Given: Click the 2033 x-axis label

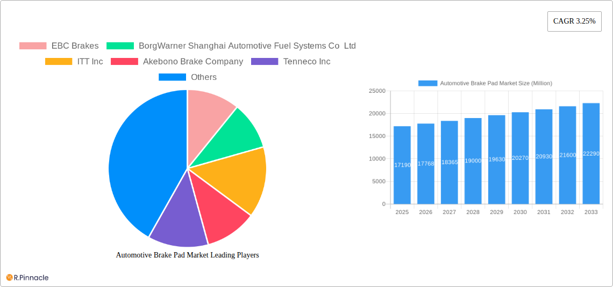Looking at the screenshot, I should click(591, 212).
